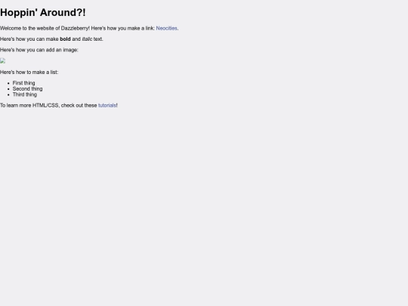Viewport: 408px width, 306px height.
Task: Click the bullet before First thing
Action: [8, 83]
